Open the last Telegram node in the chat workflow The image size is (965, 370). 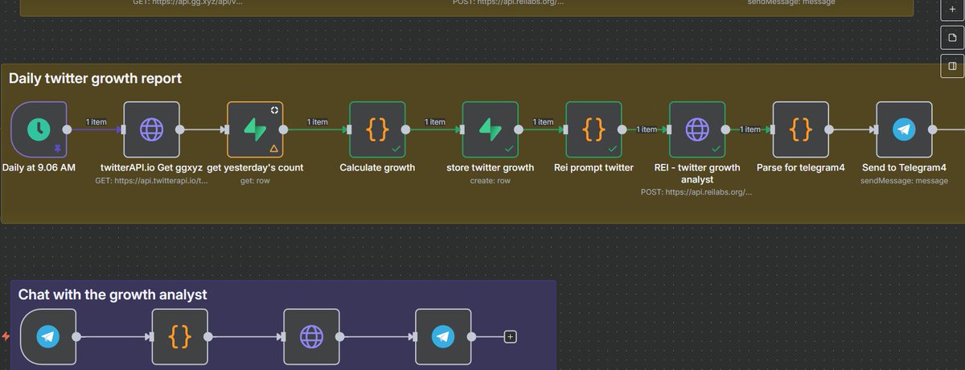[443, 336]
